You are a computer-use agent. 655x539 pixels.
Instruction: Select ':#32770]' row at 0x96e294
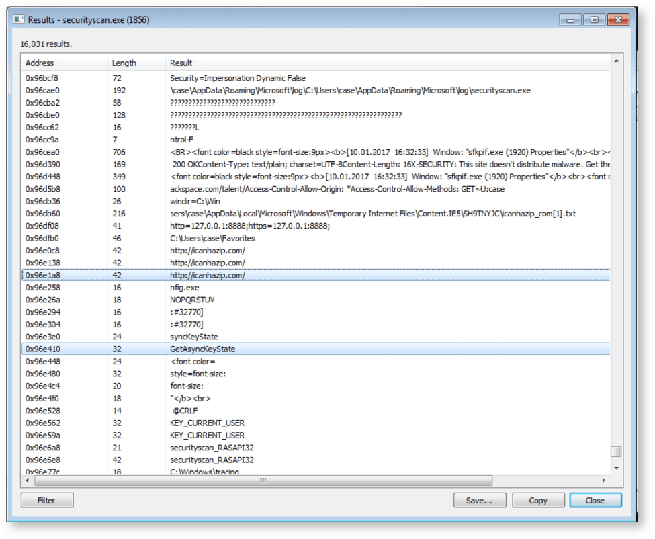(x=316, y=312)
